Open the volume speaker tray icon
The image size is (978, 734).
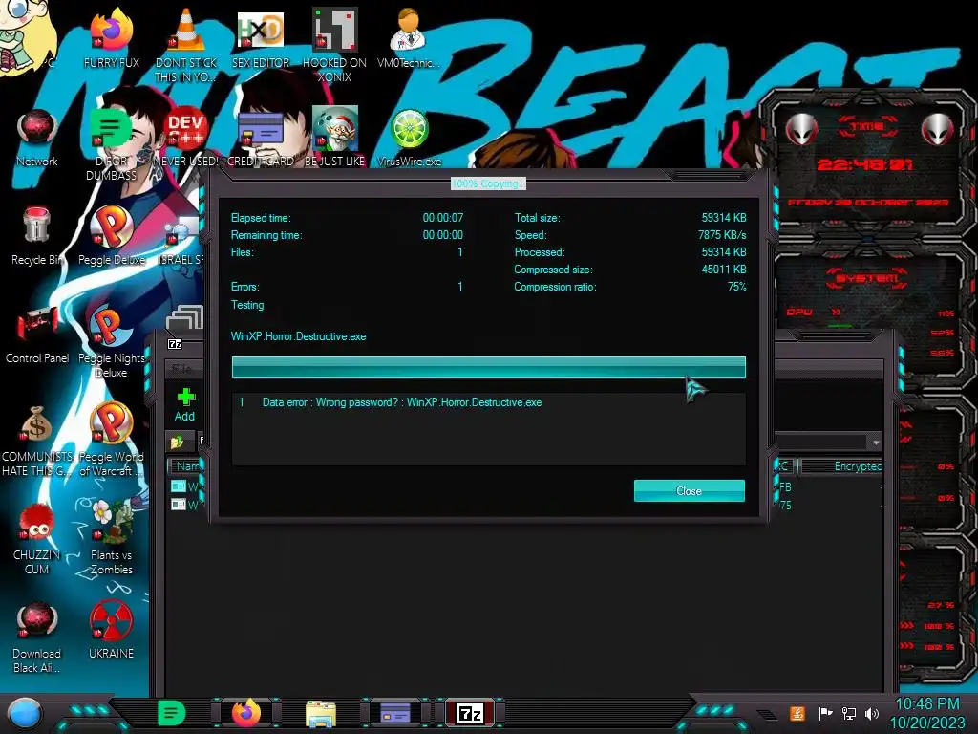click(872, 713)
